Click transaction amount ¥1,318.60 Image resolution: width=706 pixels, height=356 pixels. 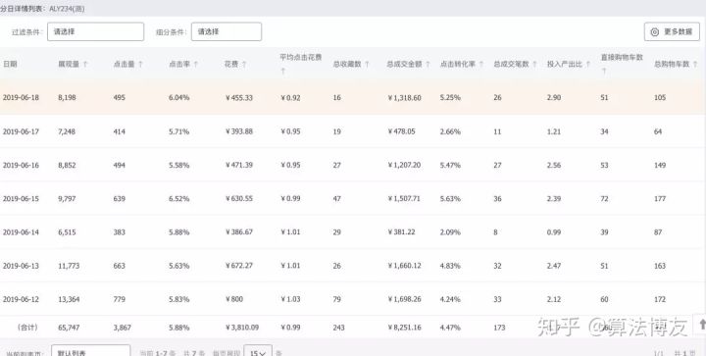(404, 98)
